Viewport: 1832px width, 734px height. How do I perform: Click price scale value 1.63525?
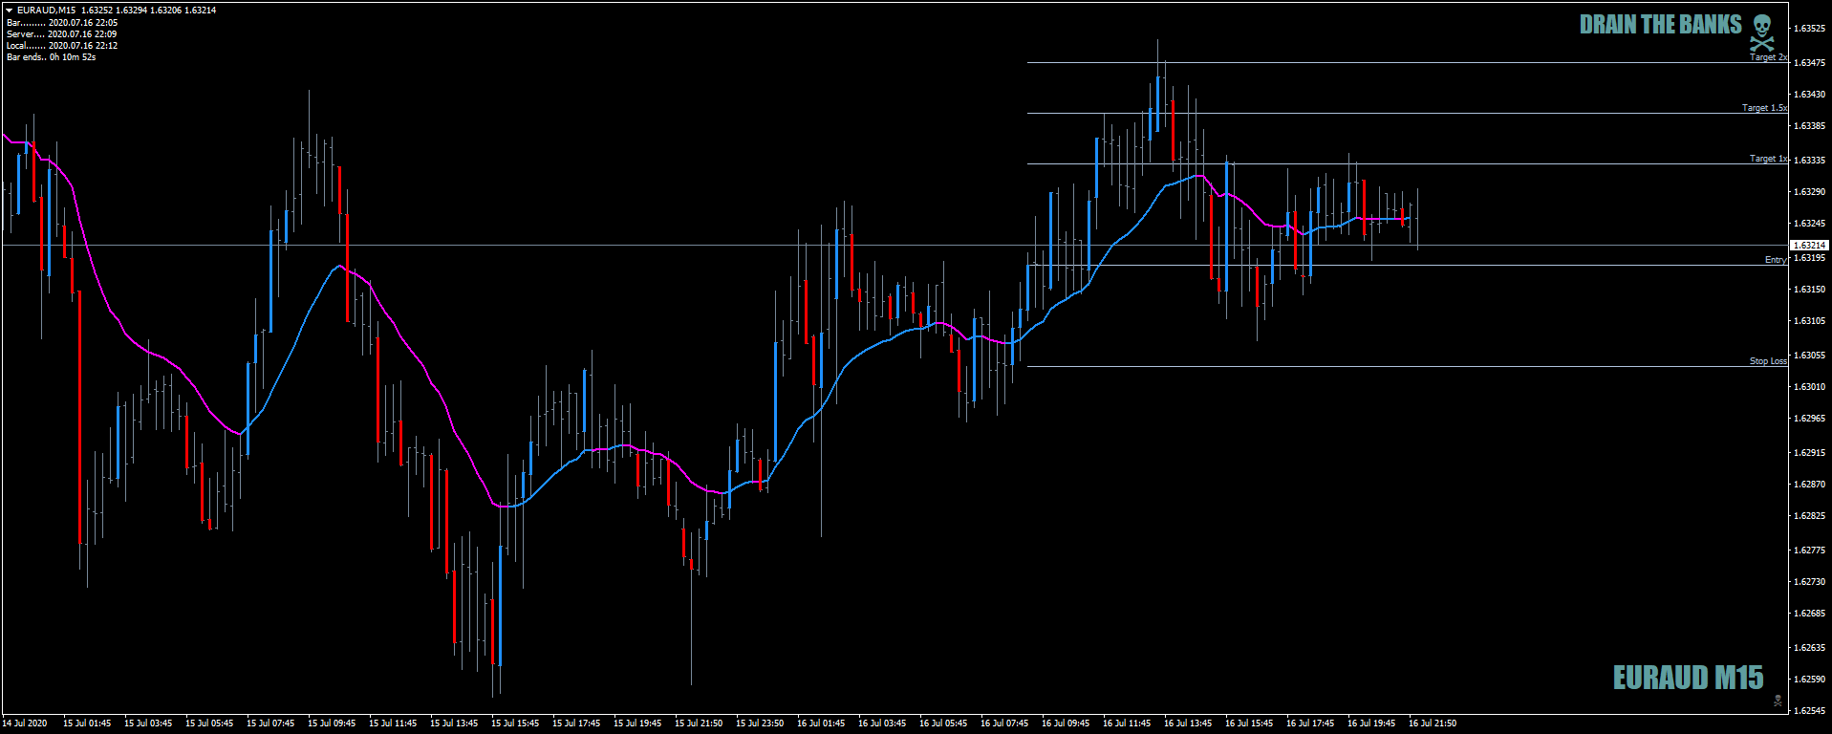(1810, 29)
